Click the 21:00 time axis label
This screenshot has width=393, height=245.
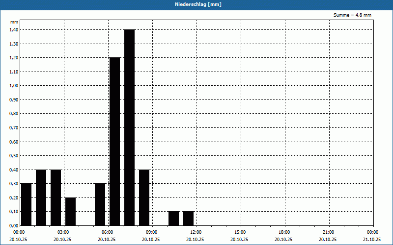tap(329, 232)
